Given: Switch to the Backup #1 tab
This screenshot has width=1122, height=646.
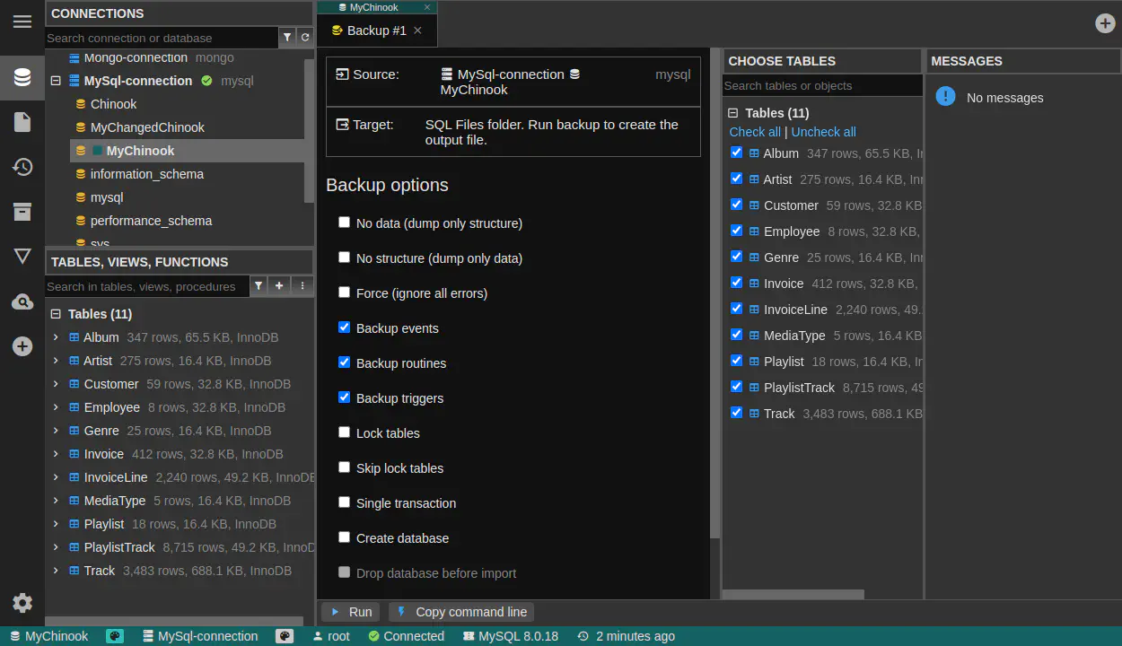Looking at the screenshot, I should point(376,31).
